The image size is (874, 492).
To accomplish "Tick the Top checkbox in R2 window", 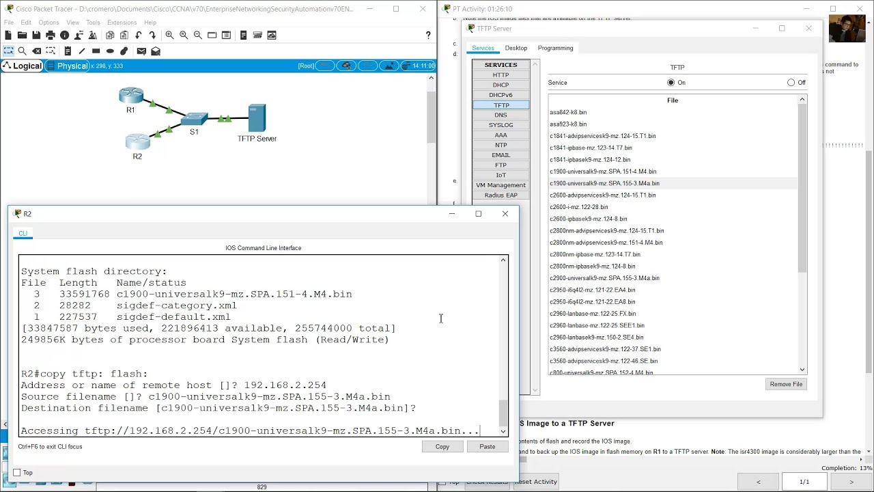I will click(x=17, y=473).
